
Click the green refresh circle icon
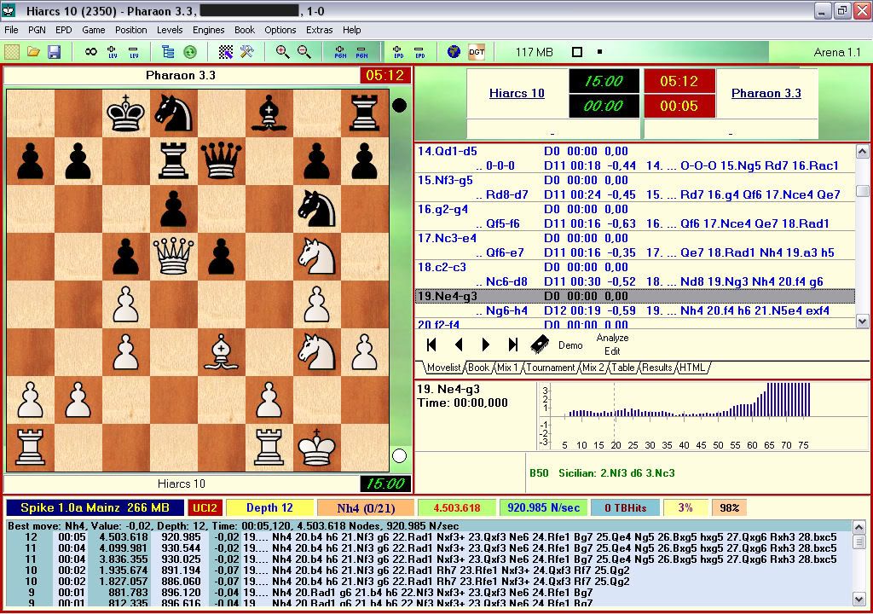(190, 52)
